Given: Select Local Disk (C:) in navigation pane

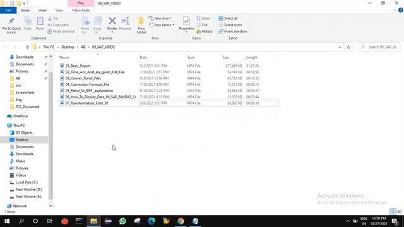Looking at the screenshot, I should [27, 182].
